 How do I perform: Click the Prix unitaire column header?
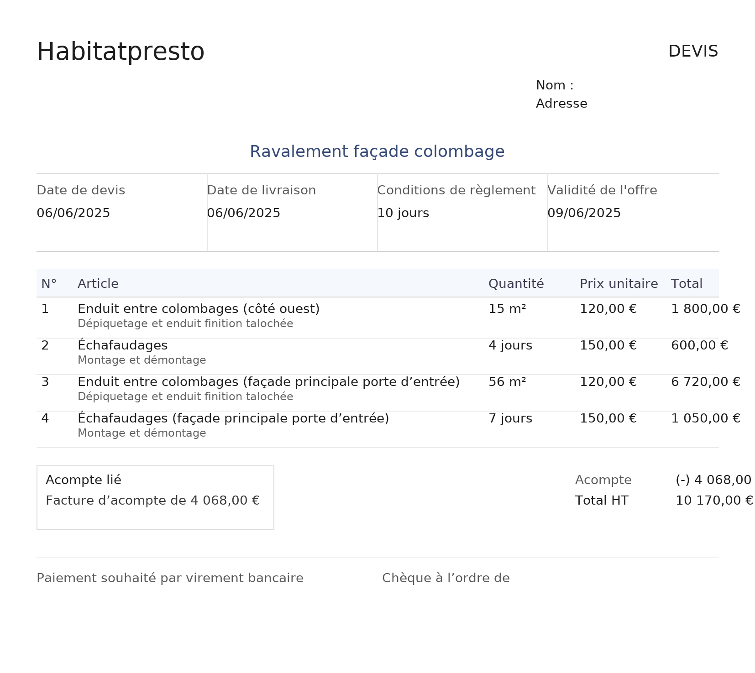click(x=619, y=283)
